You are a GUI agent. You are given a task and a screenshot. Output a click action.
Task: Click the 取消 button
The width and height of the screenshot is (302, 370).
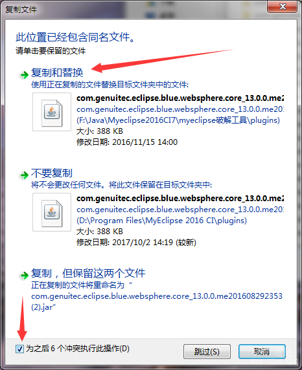[262, 352]
